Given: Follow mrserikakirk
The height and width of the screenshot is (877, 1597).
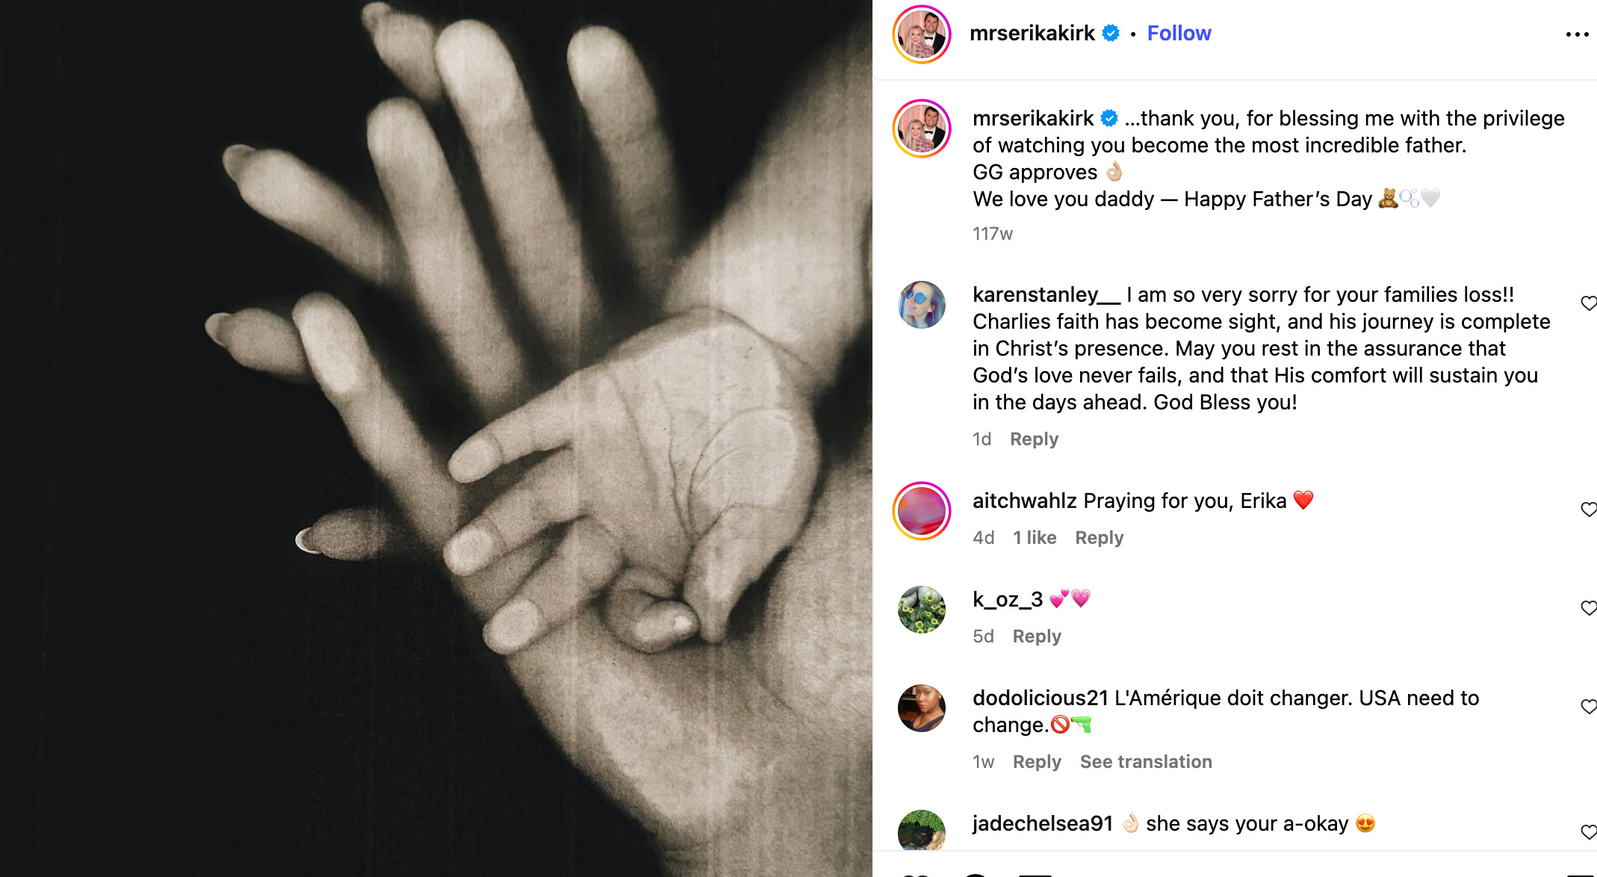Looking at the screenshot, I should click(1179, 34).
